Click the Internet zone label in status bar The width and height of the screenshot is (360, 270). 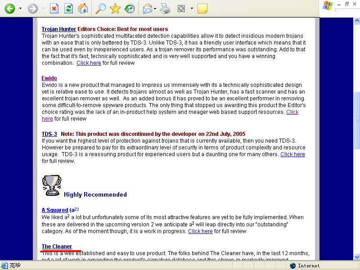[x=309, y=265]
